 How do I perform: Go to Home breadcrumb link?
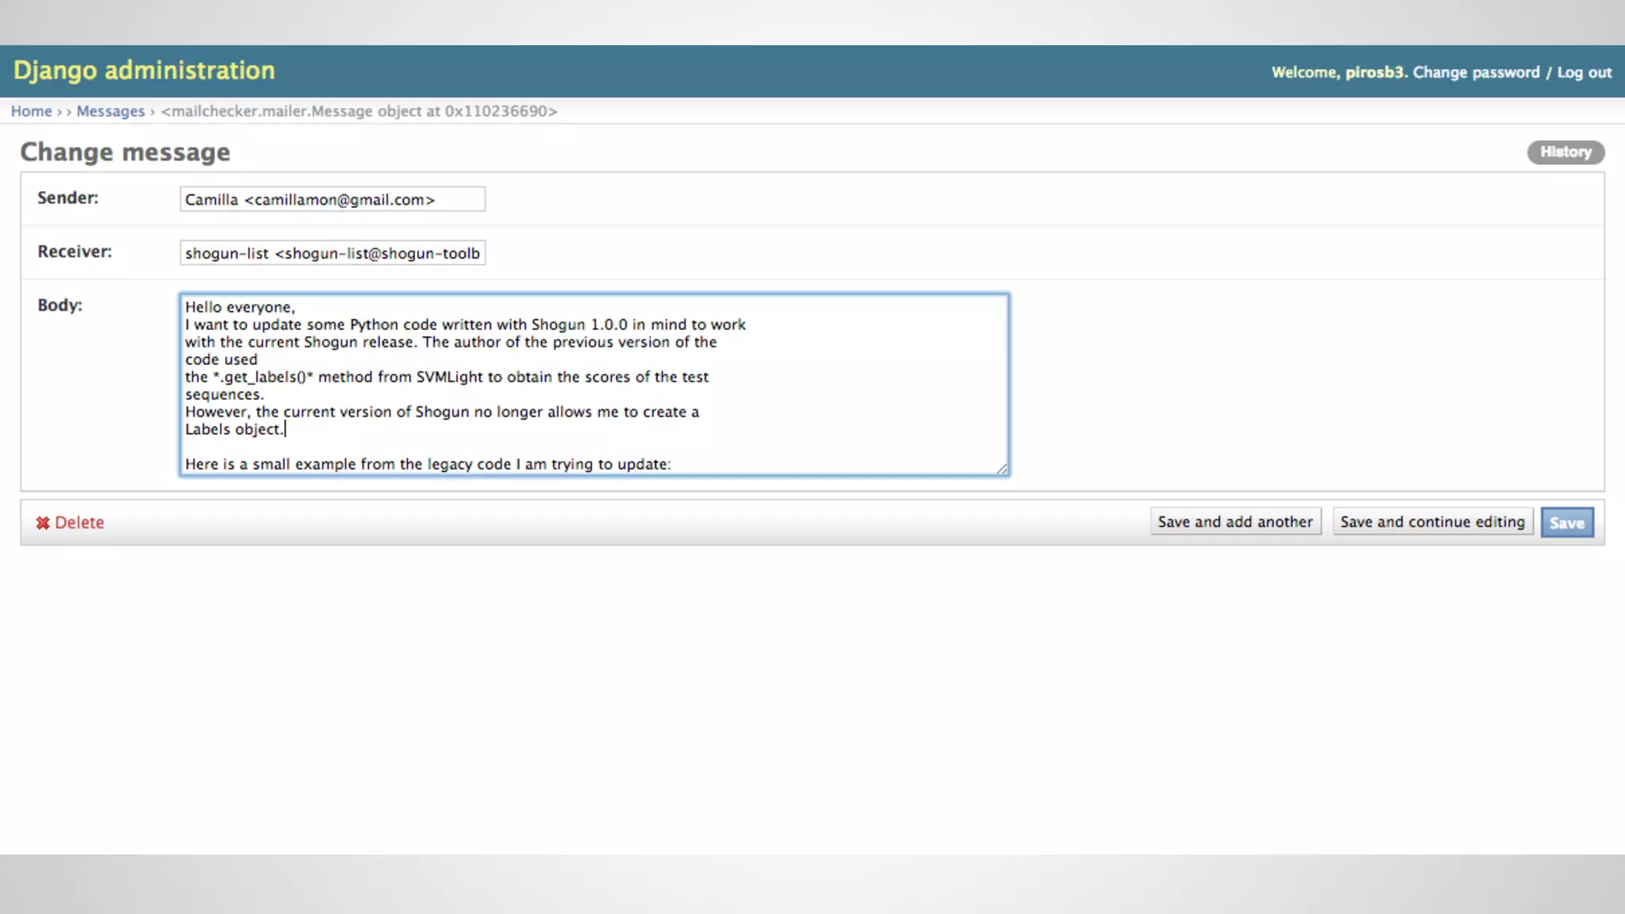tap(31, 111)
